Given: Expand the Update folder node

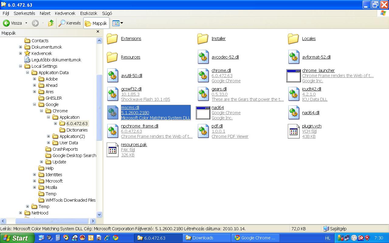Looking at the screenshot, I should (x=41, y=162).
